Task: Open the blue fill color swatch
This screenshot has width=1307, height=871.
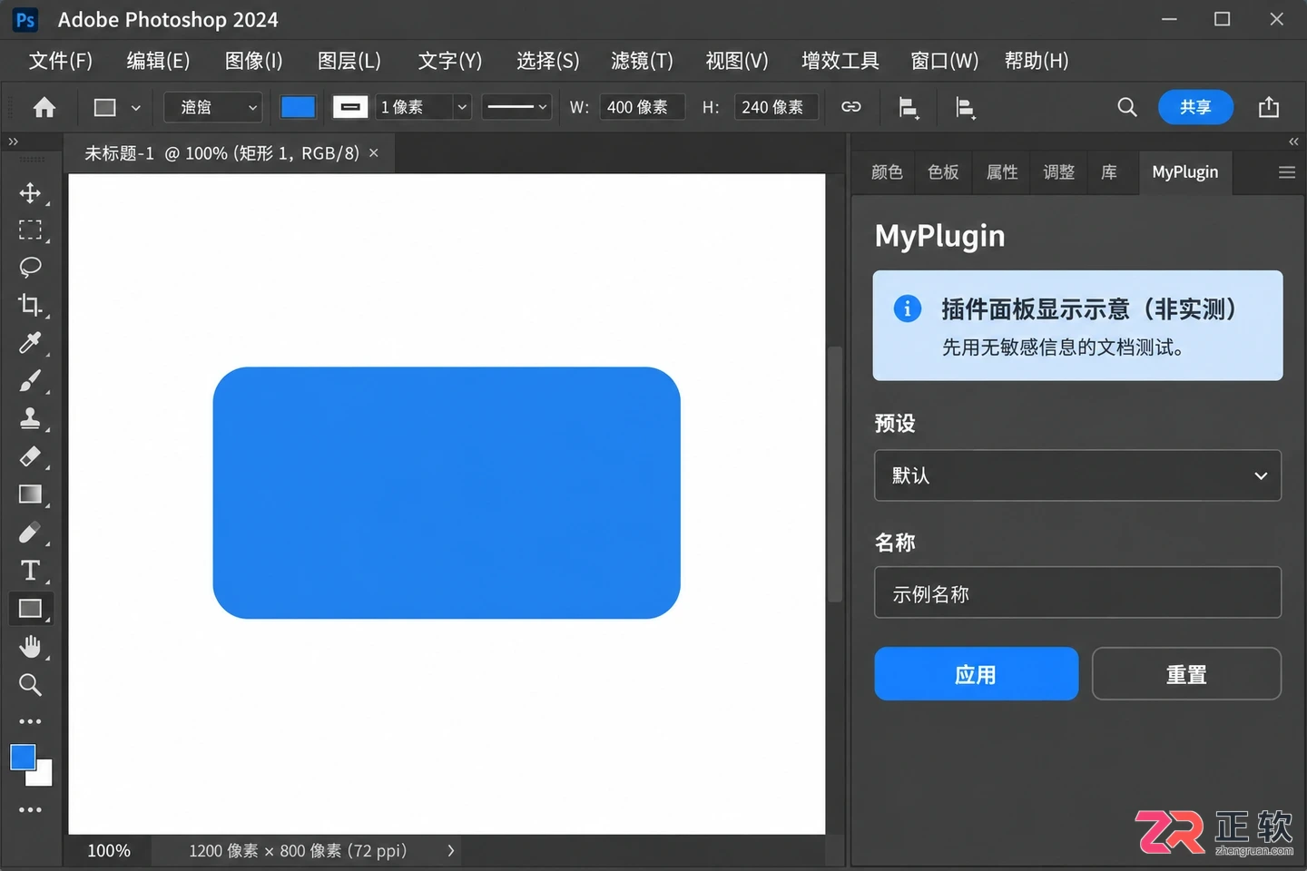Action: [298, 107]
